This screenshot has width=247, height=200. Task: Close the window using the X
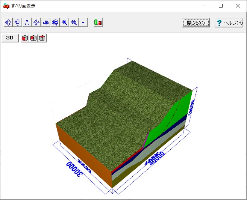(x=238, y=6)
